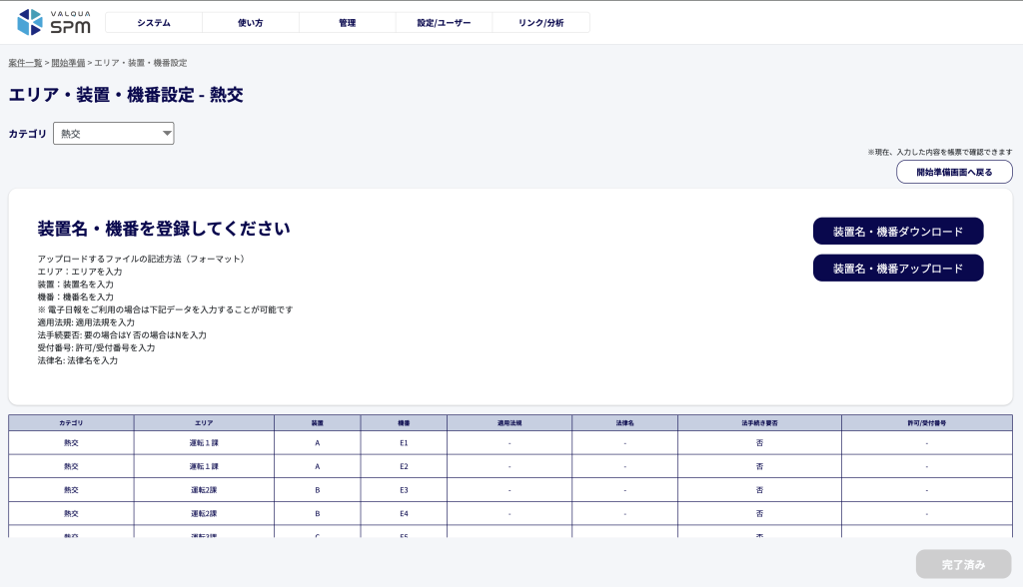Screen dimensions: 1023x587
Task: Click 運転1課 in the E1 row
Action: 204,443
